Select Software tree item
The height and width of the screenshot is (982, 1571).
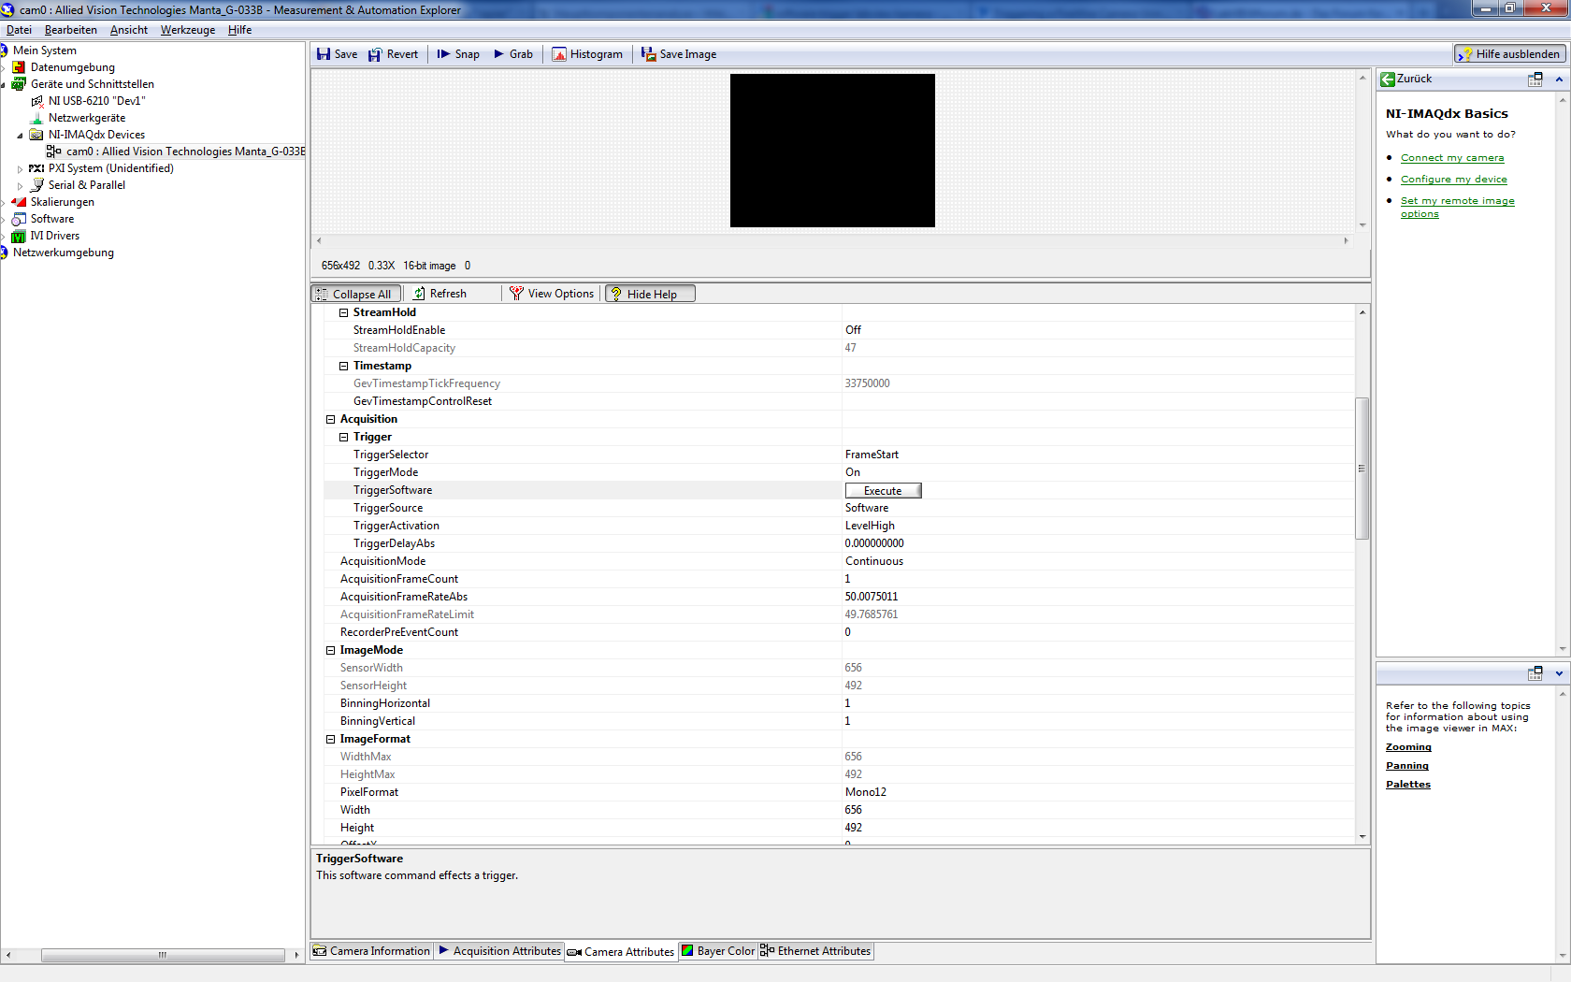click(51, 219)
